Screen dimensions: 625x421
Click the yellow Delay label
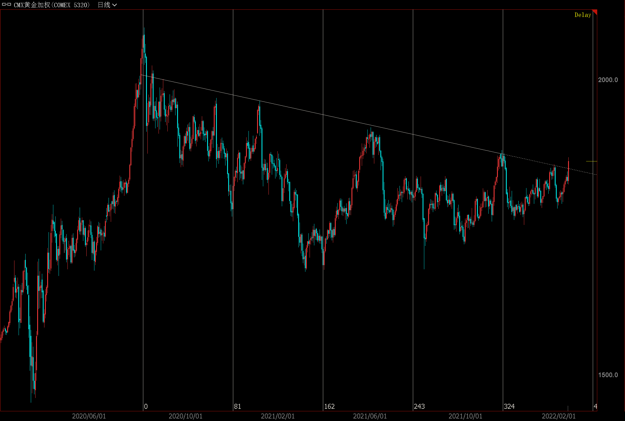[583, 15]
